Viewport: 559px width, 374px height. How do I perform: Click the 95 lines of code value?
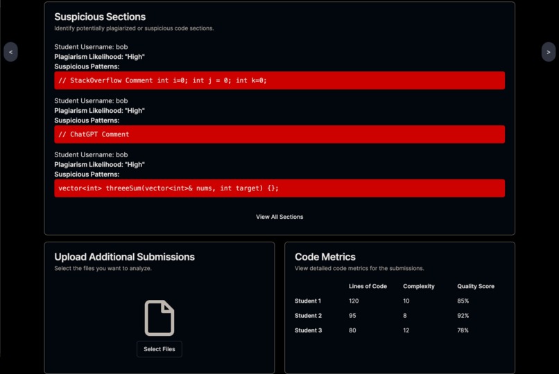(352, 316)
